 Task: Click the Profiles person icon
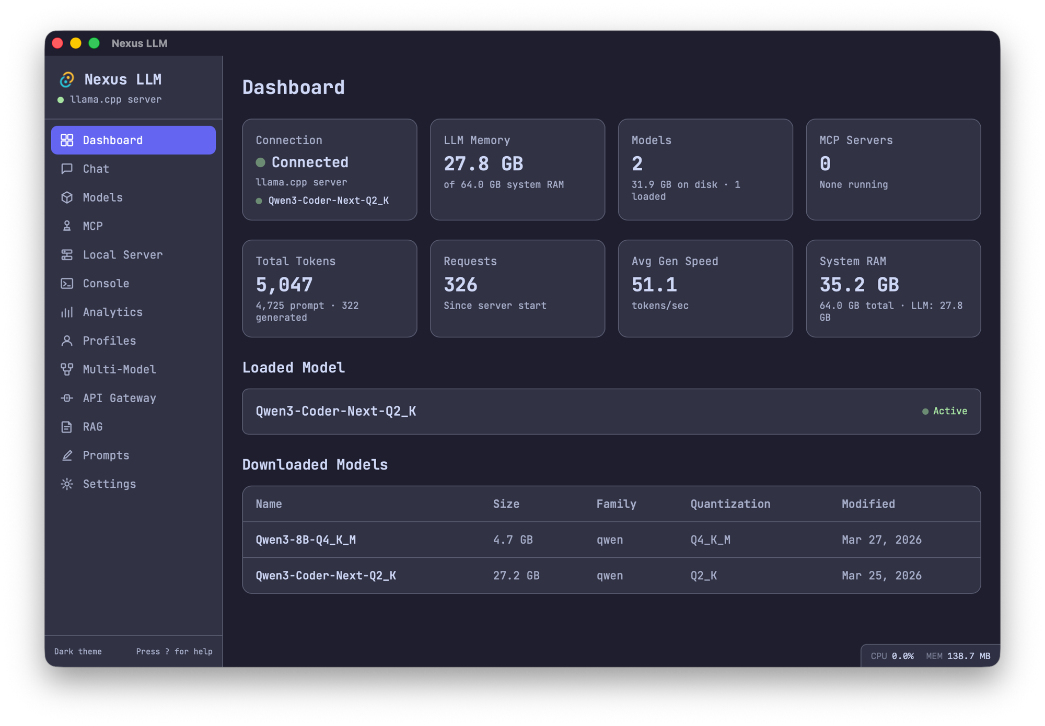coord(67,341)
